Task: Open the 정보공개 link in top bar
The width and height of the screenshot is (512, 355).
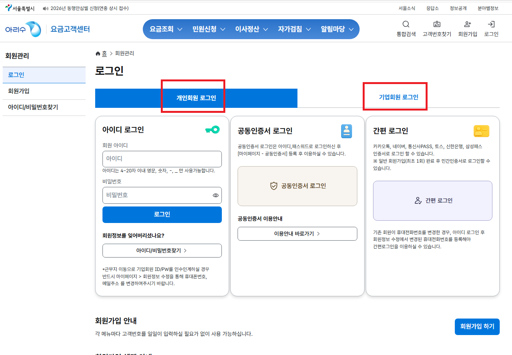Action: click(x=458, y=8)
